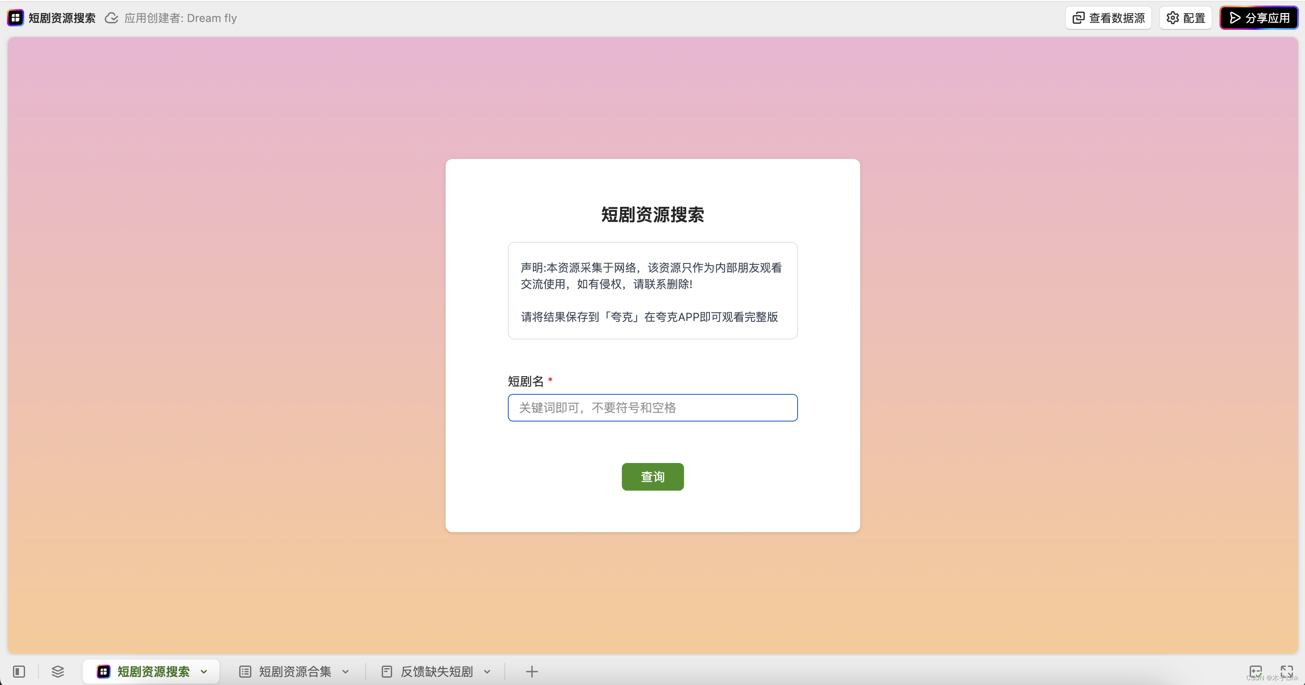Click the form icon on 反馈缺失短剧 tab

[387, 671]
